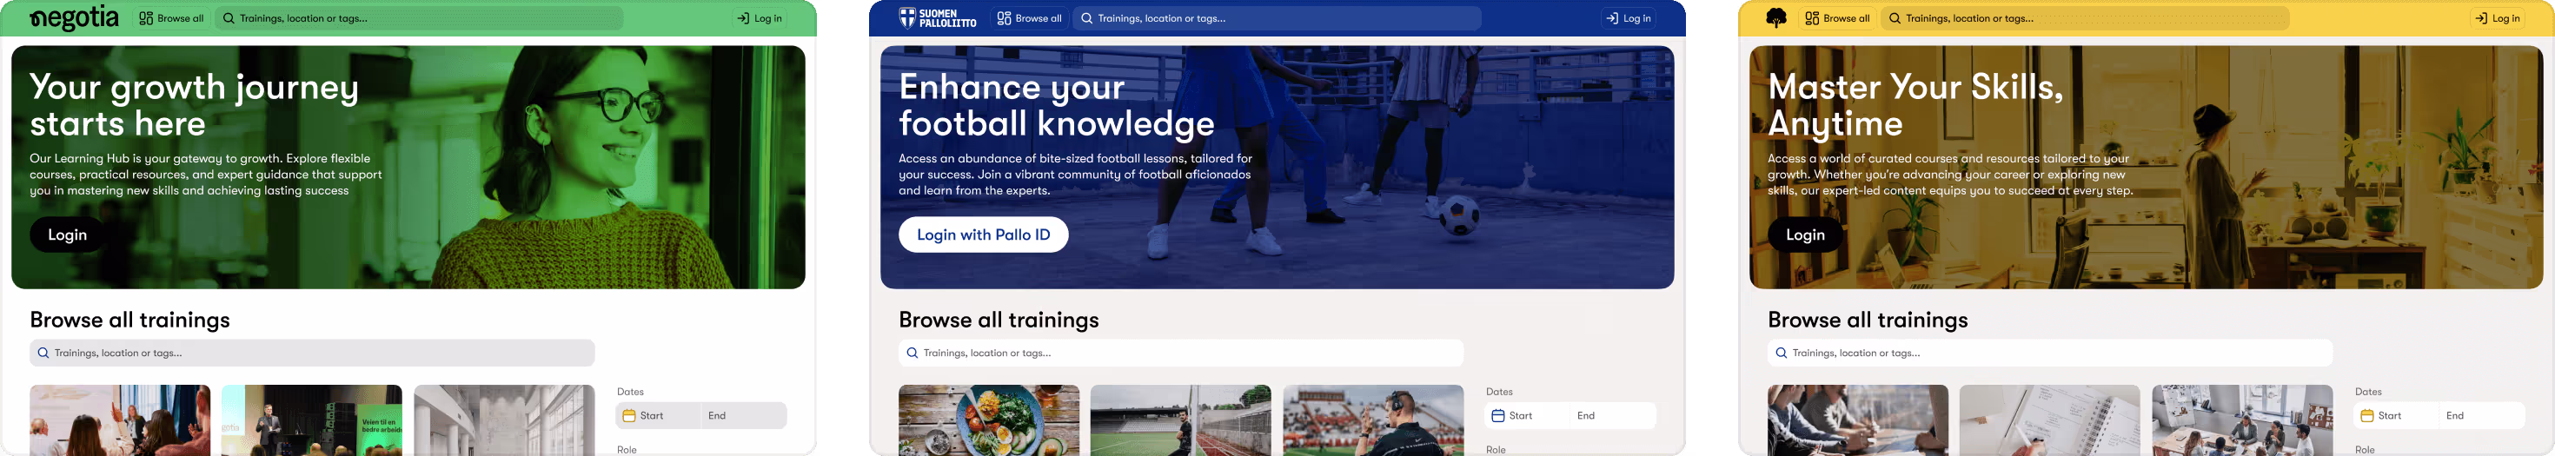Click Log in on the green site
This screenshot has width=2555, height=456.
[x=760, y=18]
